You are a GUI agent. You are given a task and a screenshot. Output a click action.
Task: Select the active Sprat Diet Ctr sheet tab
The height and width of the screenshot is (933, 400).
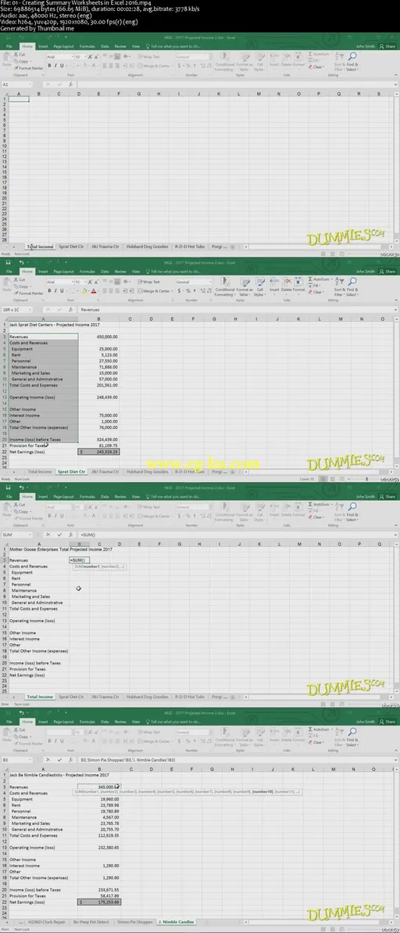pos(71,471)
